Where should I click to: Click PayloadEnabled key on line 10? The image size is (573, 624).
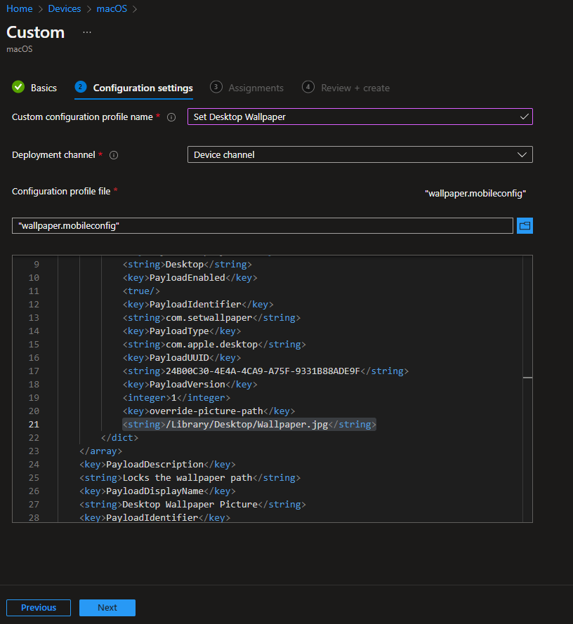click(x=190, y=277)
